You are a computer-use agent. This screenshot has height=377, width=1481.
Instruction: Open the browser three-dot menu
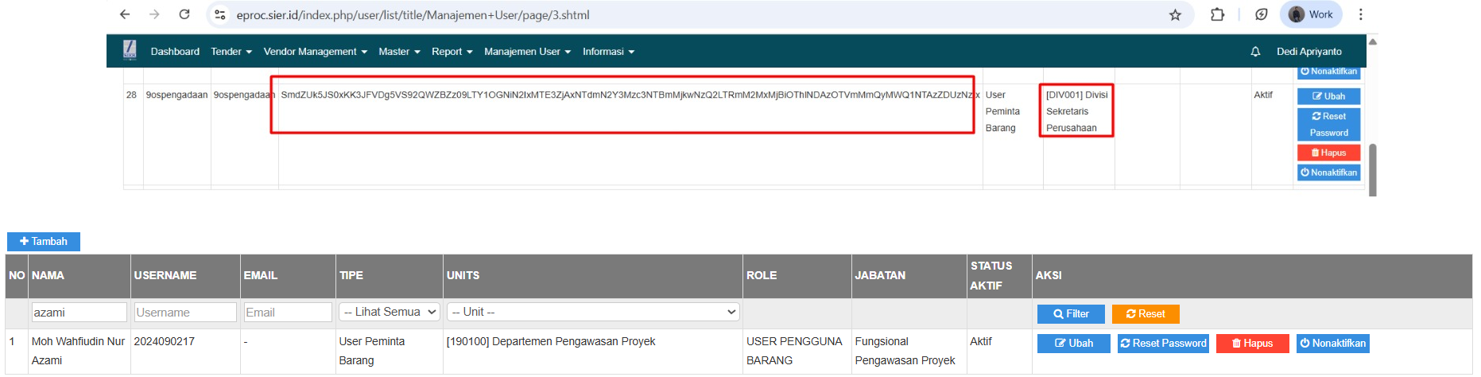pos(1360,14)
